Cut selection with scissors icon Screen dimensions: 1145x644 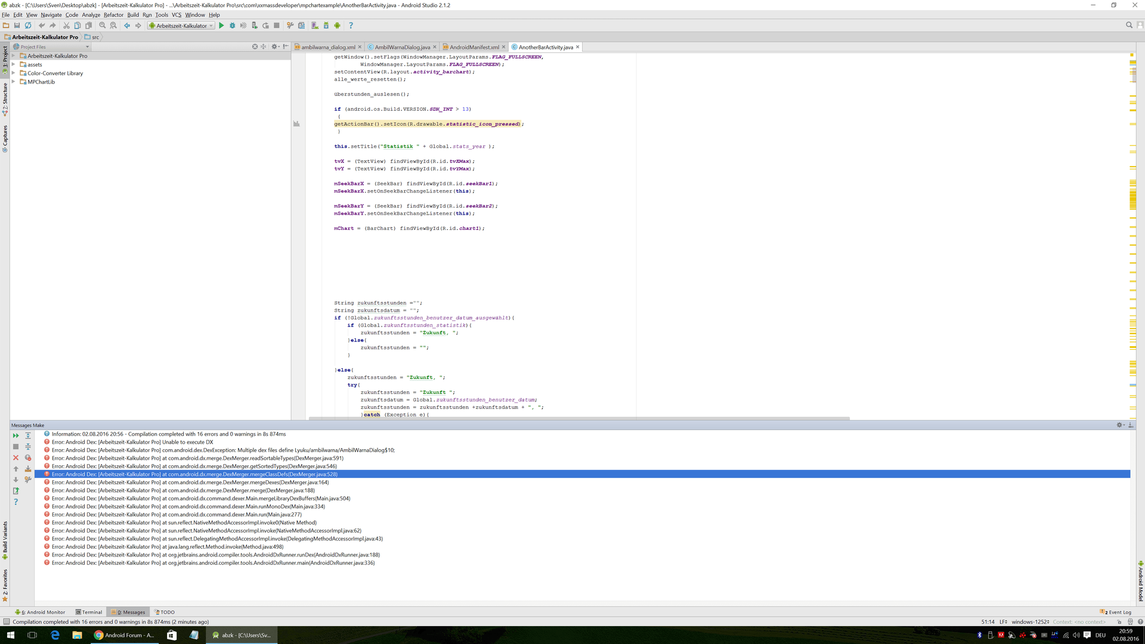click(x=66, y=26)
